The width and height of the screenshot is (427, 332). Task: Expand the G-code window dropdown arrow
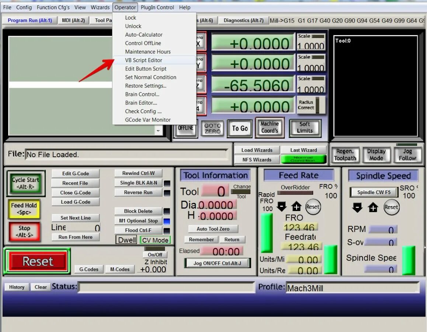point(158,131)
